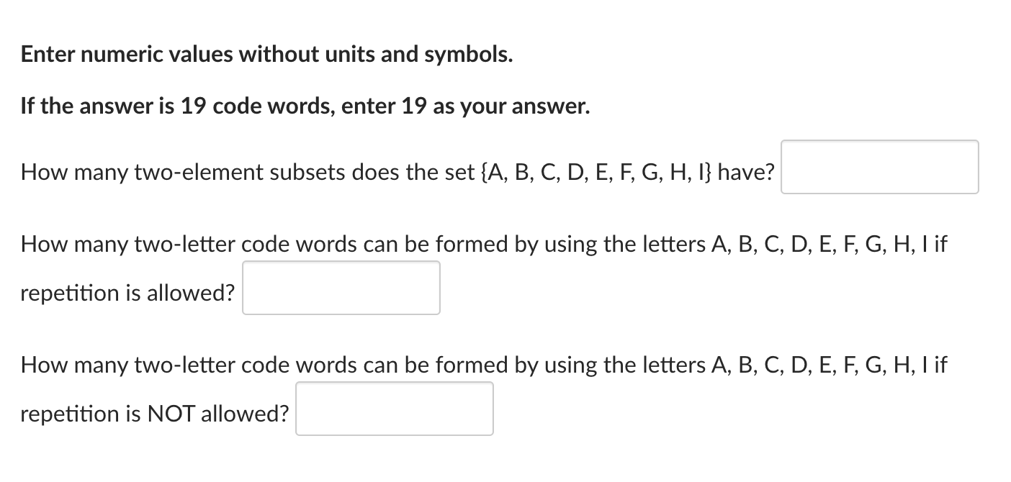The height and width of the screenshot is (482, 1011).
Task: Click the bold line mentioning 19 code words
Action: coord(304,105)
